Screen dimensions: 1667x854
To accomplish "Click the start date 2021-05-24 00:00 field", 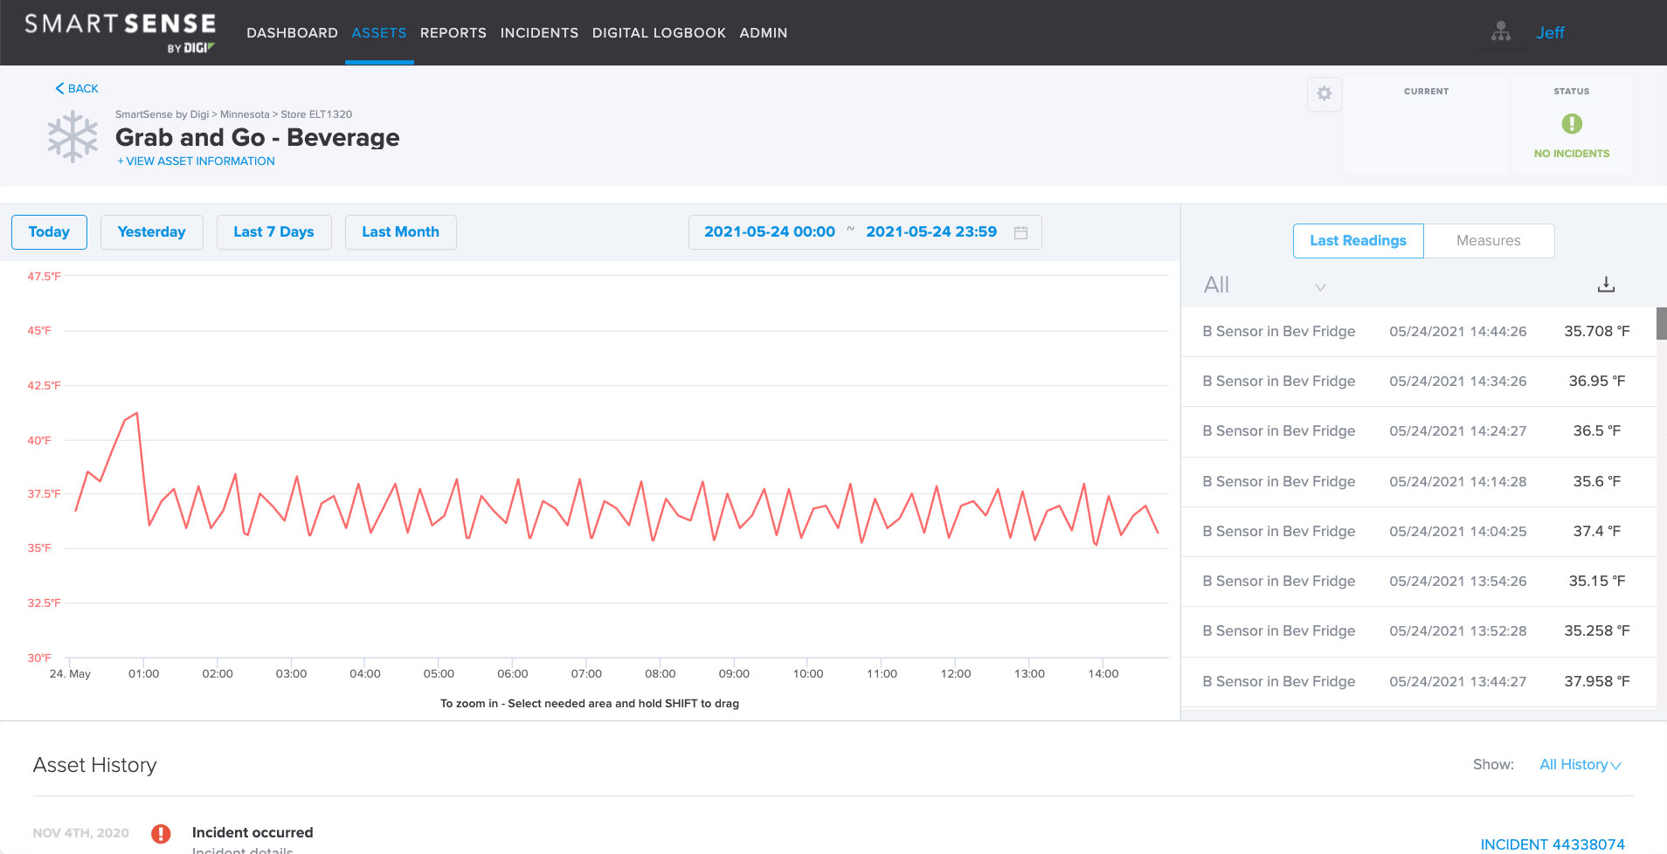I will [769, 232].
